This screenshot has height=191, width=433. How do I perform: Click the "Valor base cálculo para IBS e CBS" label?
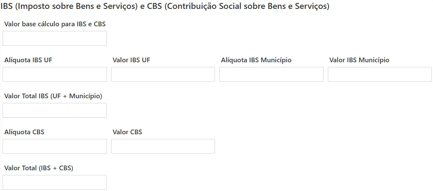(x=55, y=24)
